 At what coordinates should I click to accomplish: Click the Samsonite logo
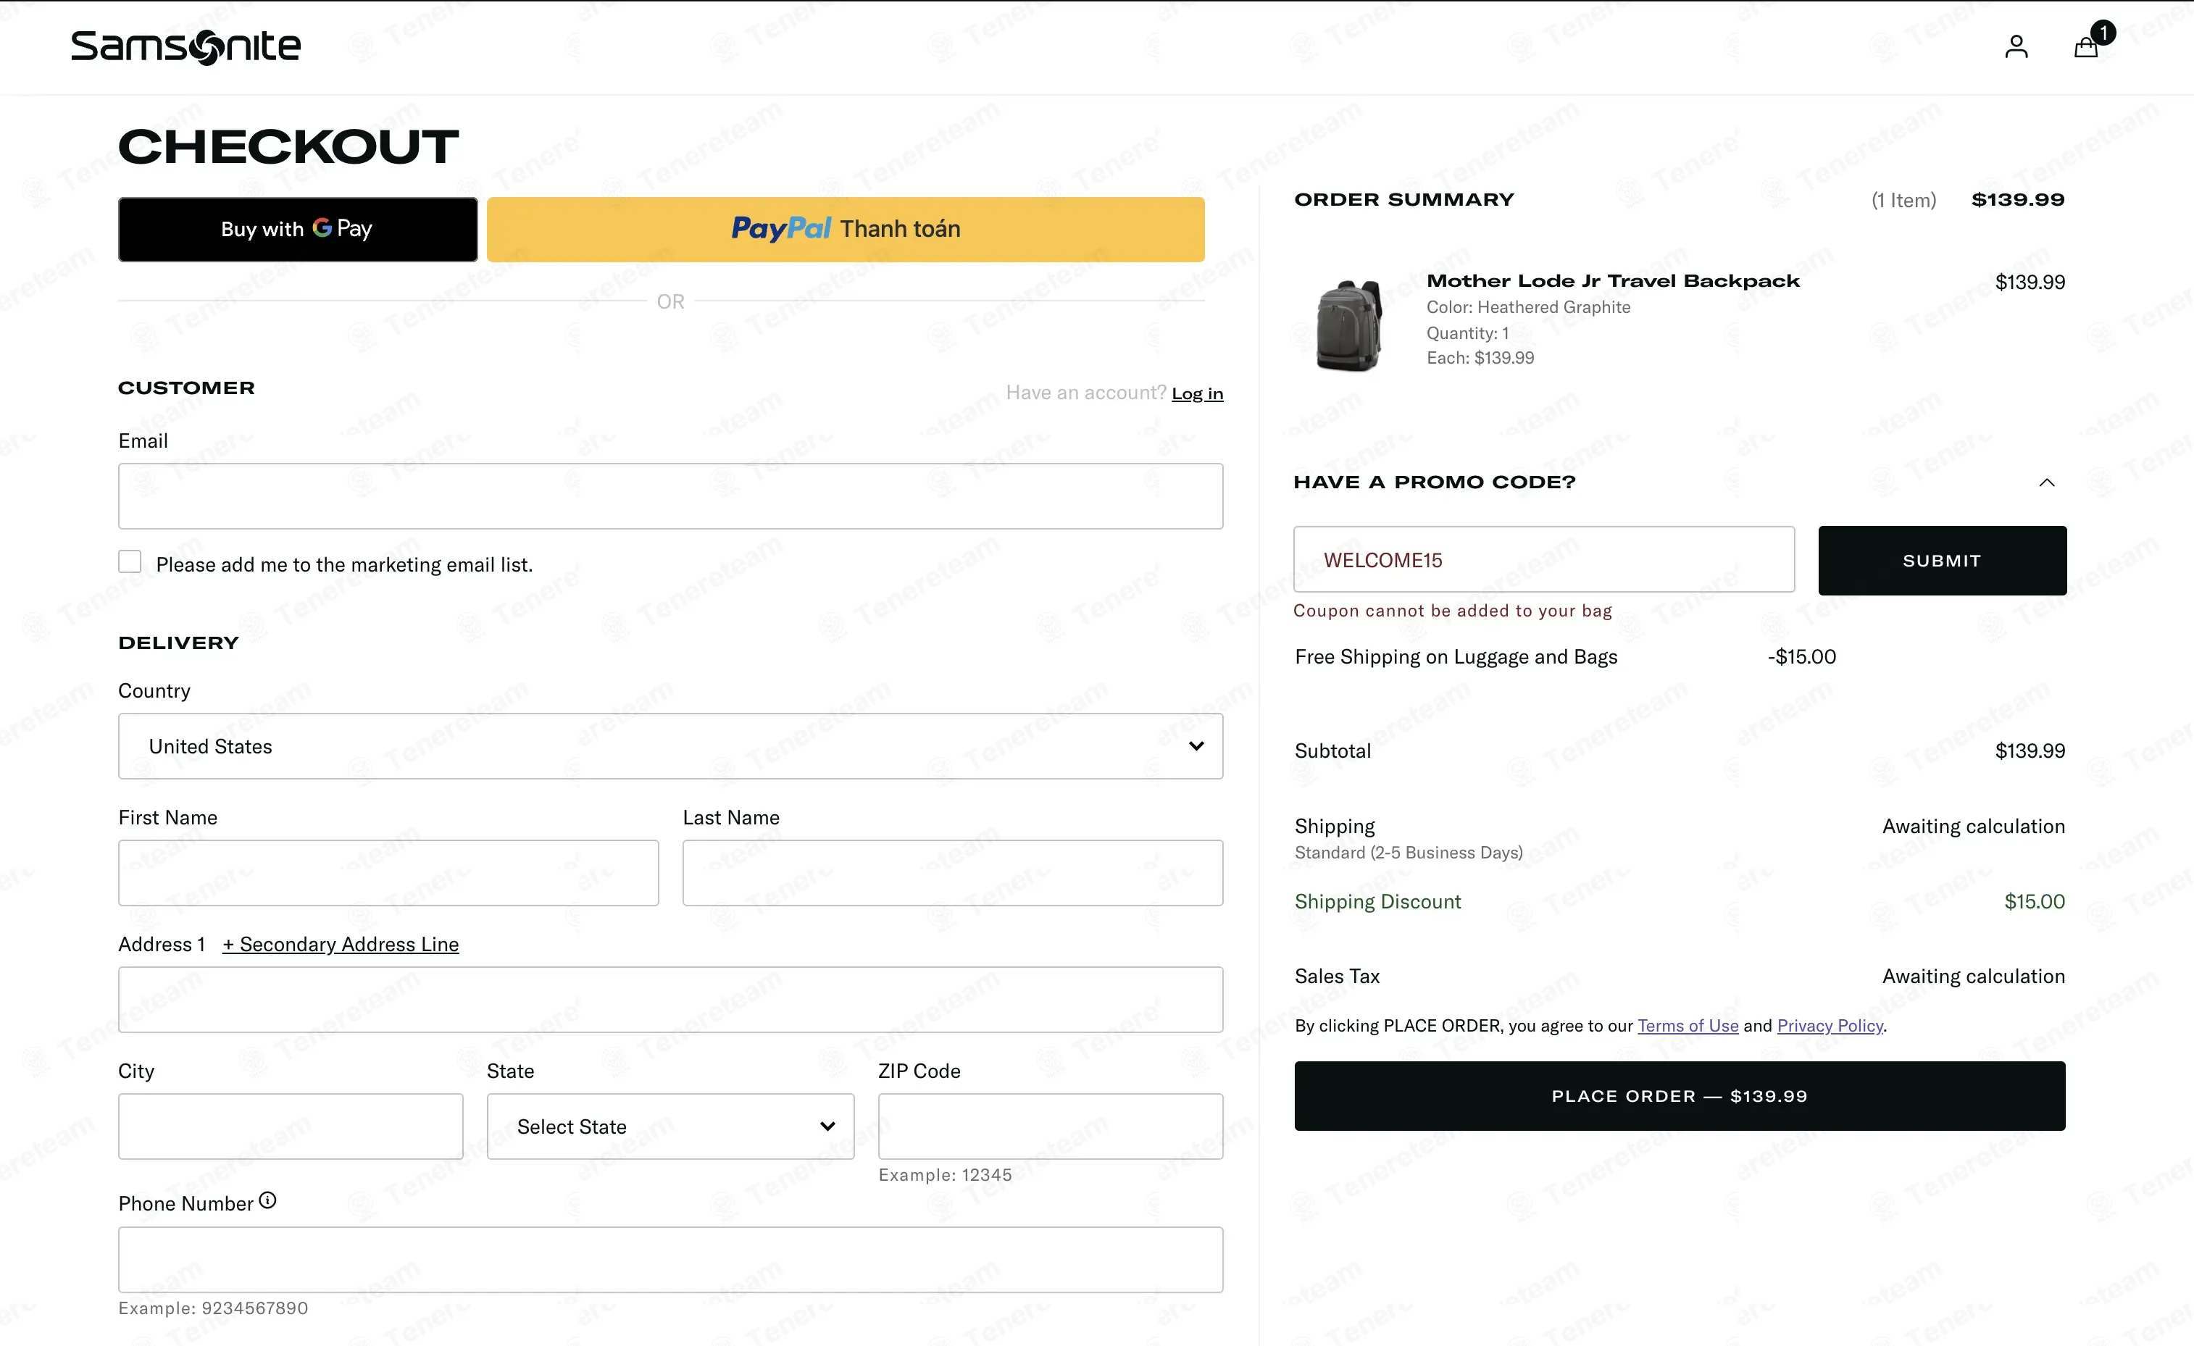(186, 46)
